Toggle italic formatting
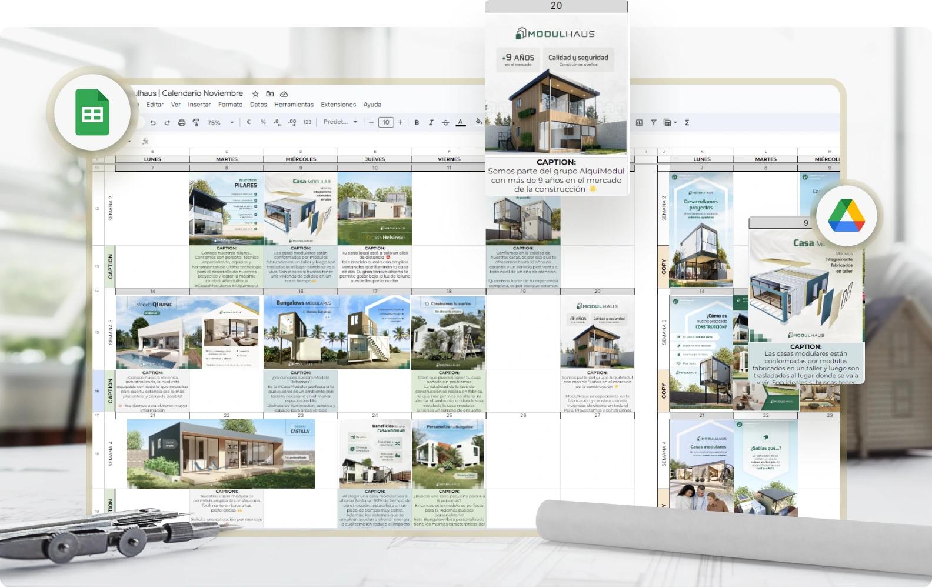 (x=431, y=123)
